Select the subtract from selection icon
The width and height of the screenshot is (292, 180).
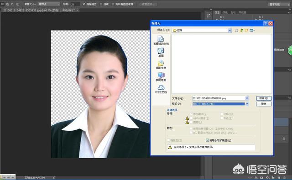click(12, 4)
